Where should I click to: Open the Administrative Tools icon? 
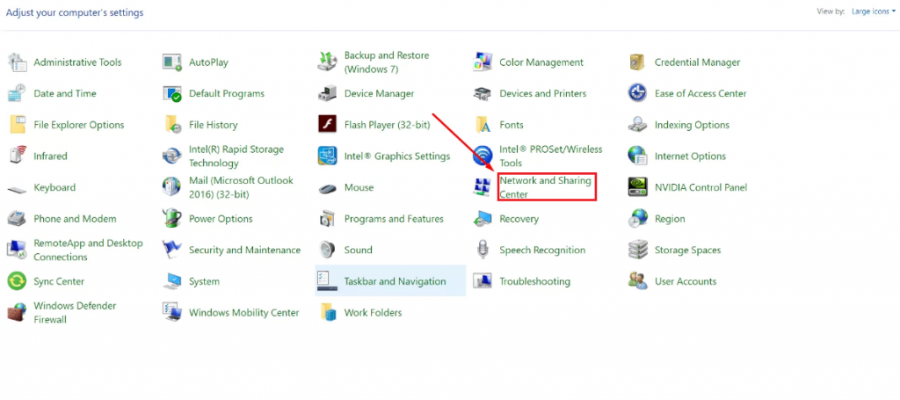pyautogui.click(x=18, y=62)
